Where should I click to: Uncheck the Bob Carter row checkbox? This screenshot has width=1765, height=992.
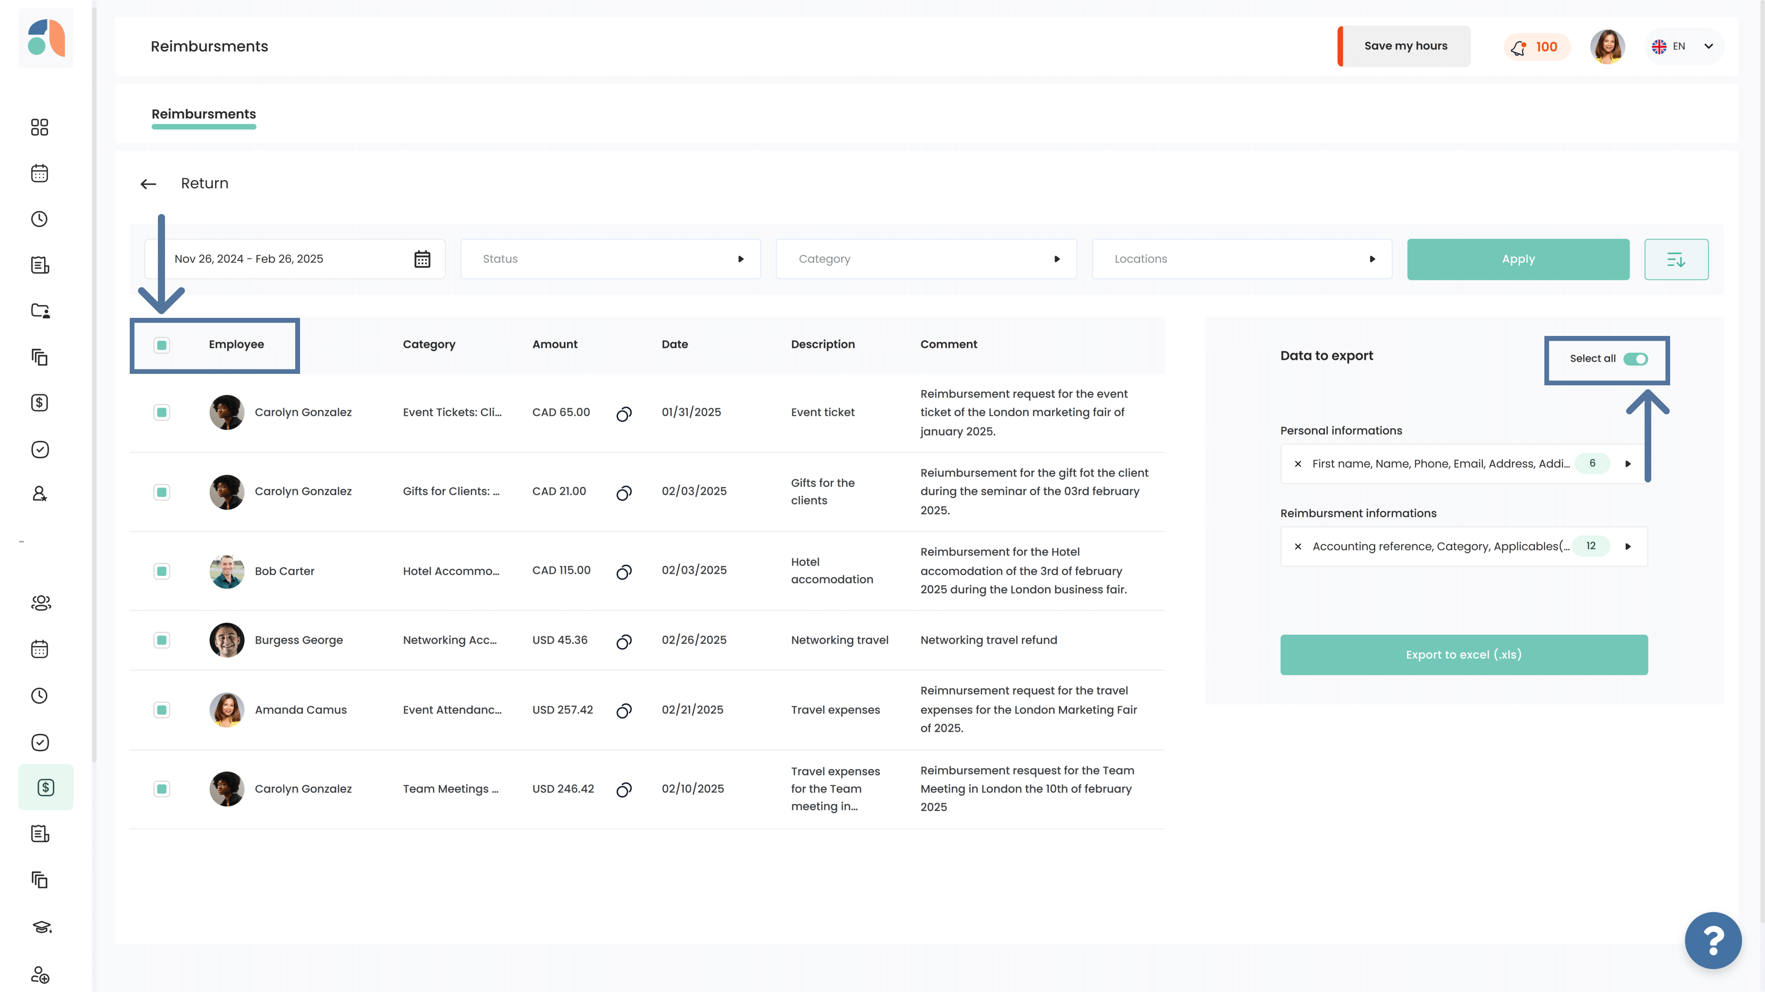[x=161, y=571]
